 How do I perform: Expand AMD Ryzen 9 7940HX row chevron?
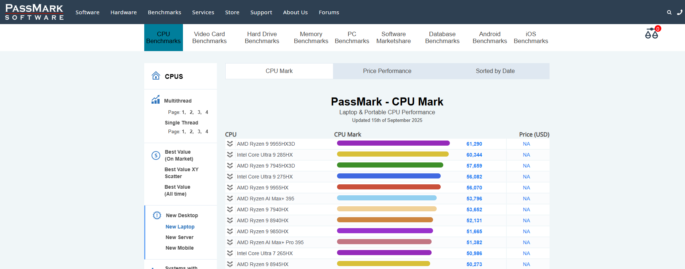click(230, 210)
